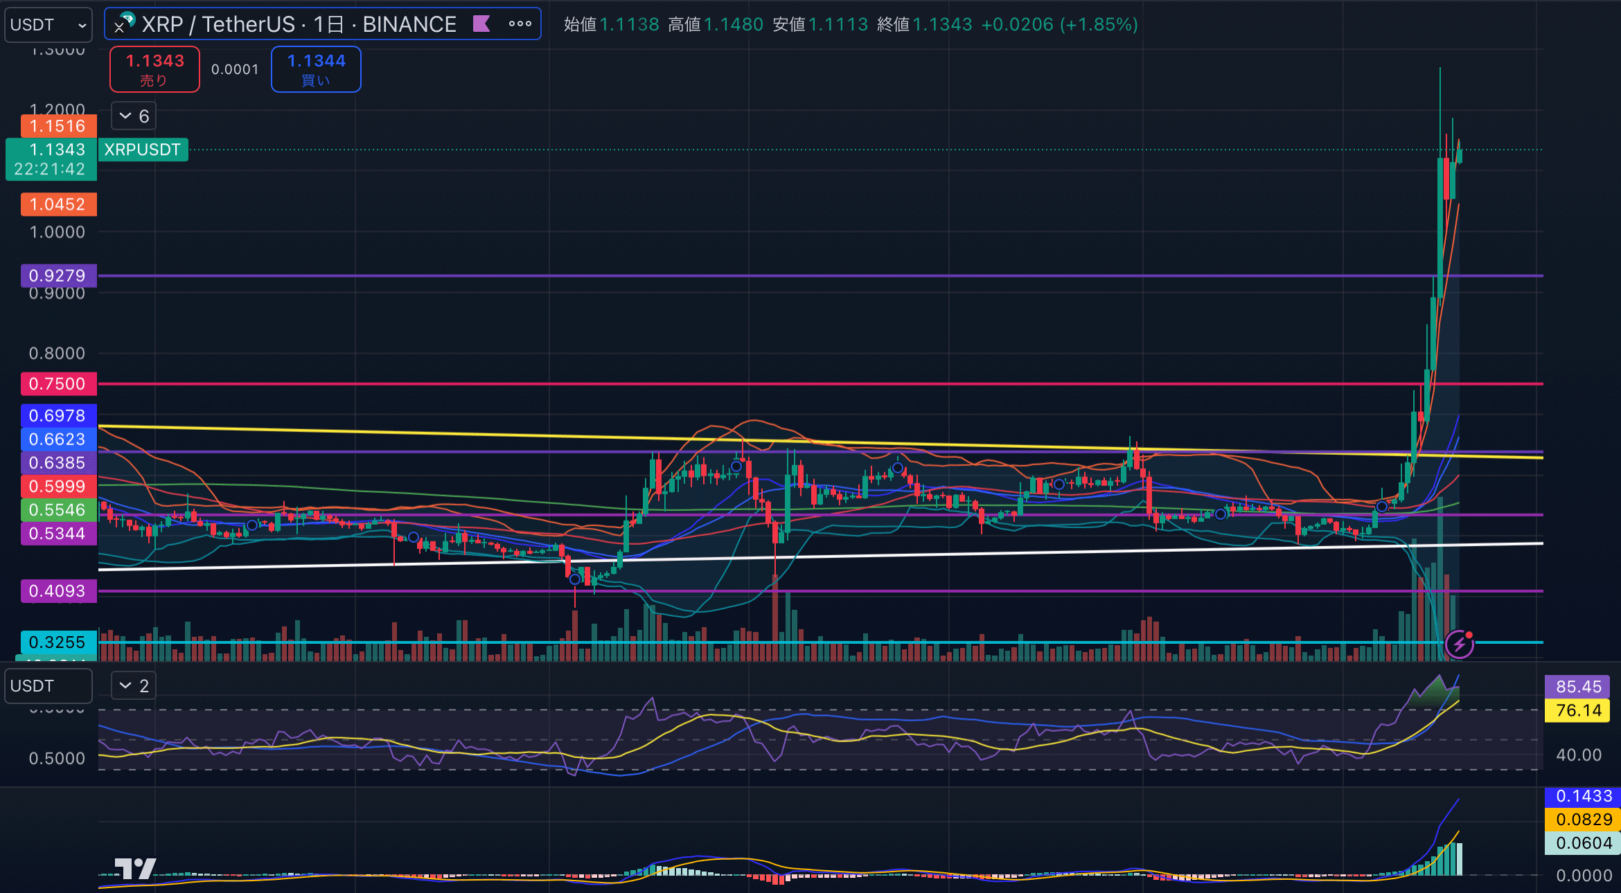Click the open price 1.1138 value

tap(629, 25)
